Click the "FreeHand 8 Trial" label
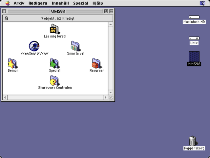 tap(34, 53)
